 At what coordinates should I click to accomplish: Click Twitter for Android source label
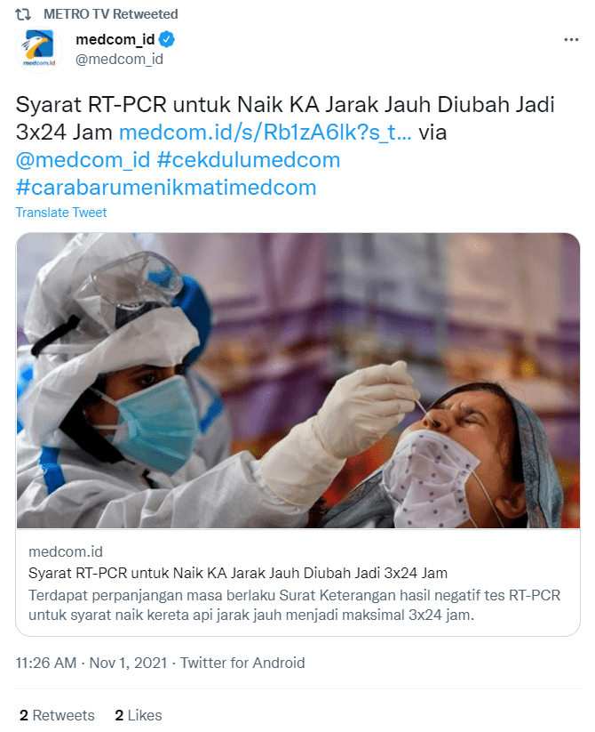(242, 663)
